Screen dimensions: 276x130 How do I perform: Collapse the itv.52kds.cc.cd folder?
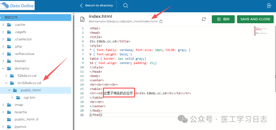[x=6, y=83]
